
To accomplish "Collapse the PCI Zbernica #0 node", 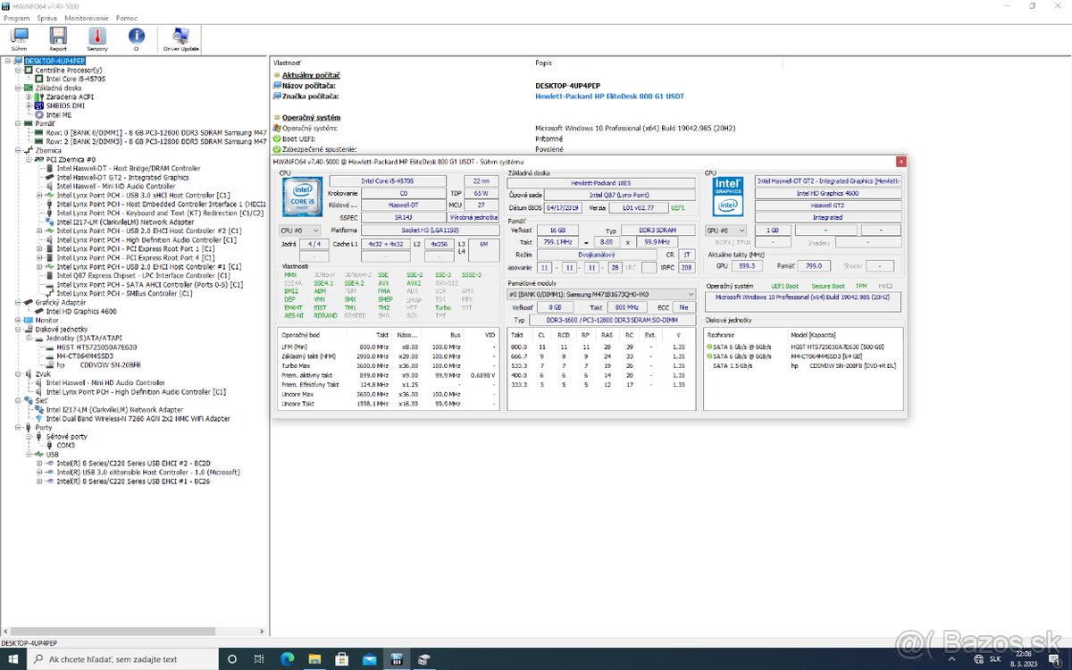I will pyautogui.click(x=29, y=159).
